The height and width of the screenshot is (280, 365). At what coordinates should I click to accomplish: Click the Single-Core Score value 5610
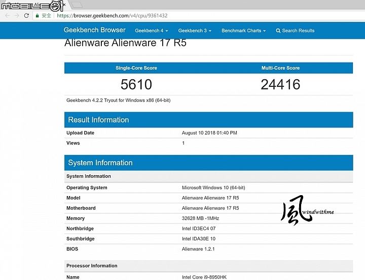point(136,84)
